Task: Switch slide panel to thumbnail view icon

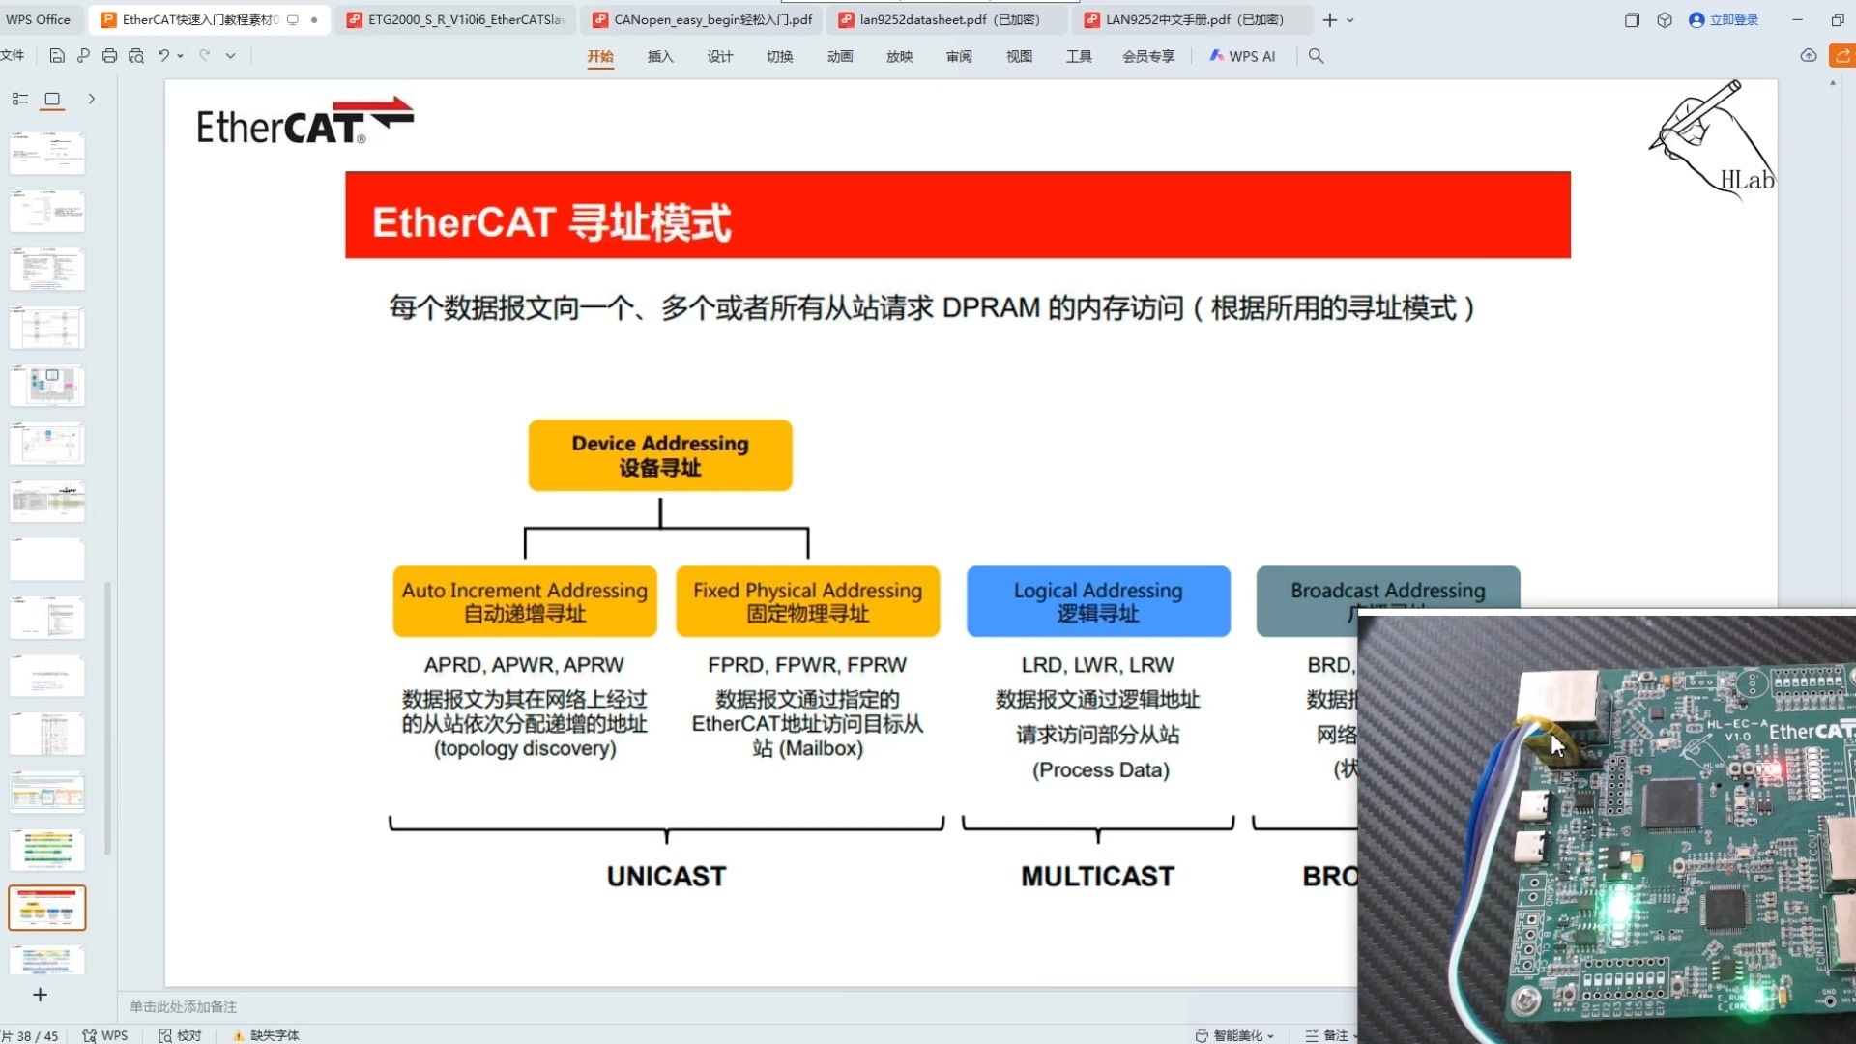Action: pyautogui.click(x=52, y=99)
